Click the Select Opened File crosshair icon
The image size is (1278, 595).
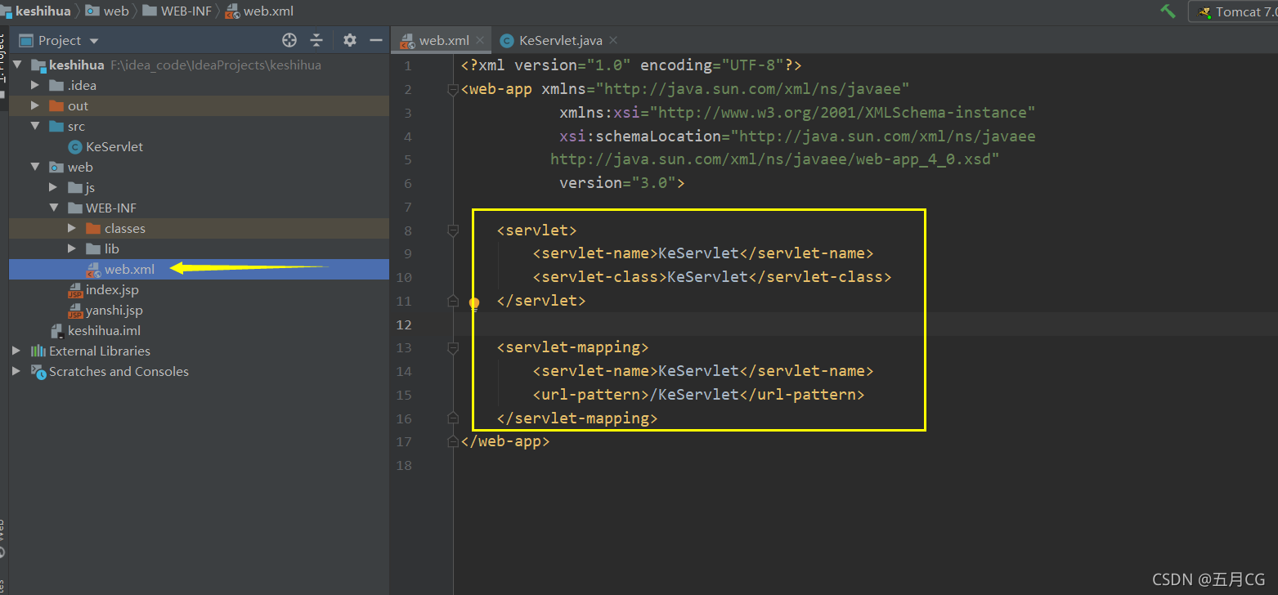click(x=289, y=39)
